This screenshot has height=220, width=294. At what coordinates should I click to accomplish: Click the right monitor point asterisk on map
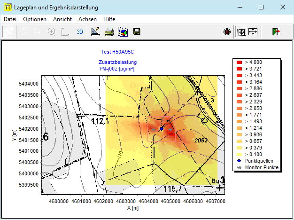(170, 129)
